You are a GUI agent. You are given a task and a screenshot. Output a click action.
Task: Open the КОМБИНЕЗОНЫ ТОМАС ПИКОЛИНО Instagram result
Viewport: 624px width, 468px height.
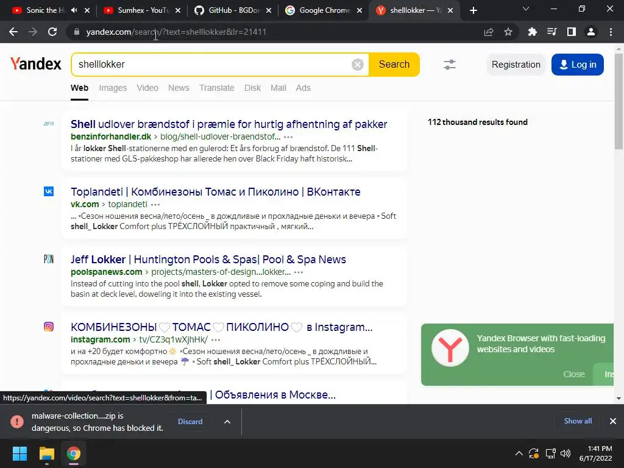coord(222,327)
